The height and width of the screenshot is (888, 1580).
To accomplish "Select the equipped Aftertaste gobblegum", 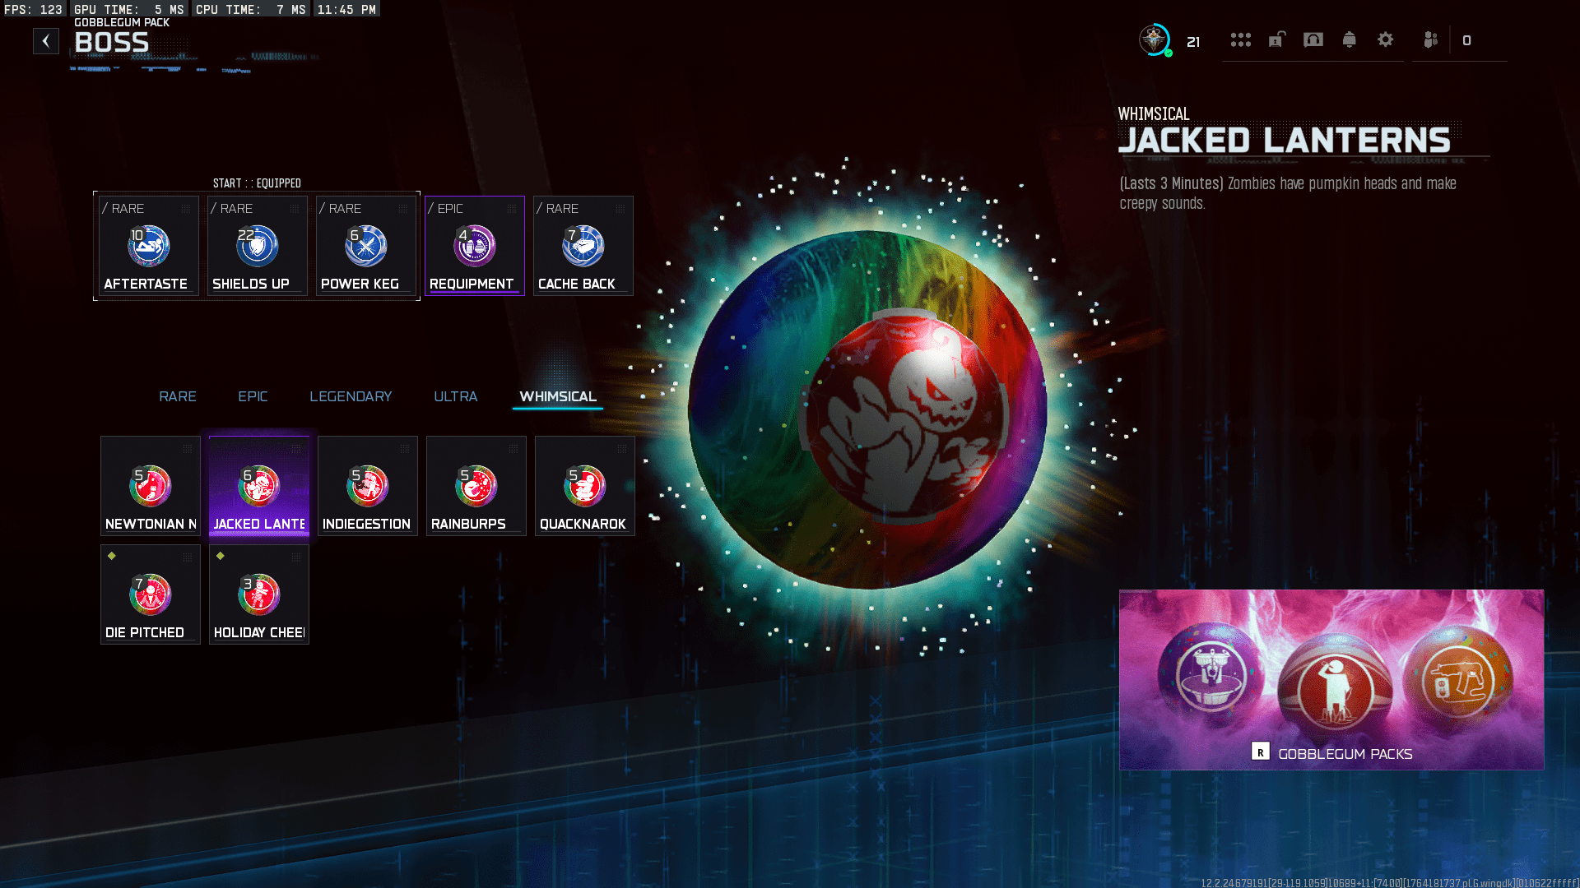I will coord(149,246).
